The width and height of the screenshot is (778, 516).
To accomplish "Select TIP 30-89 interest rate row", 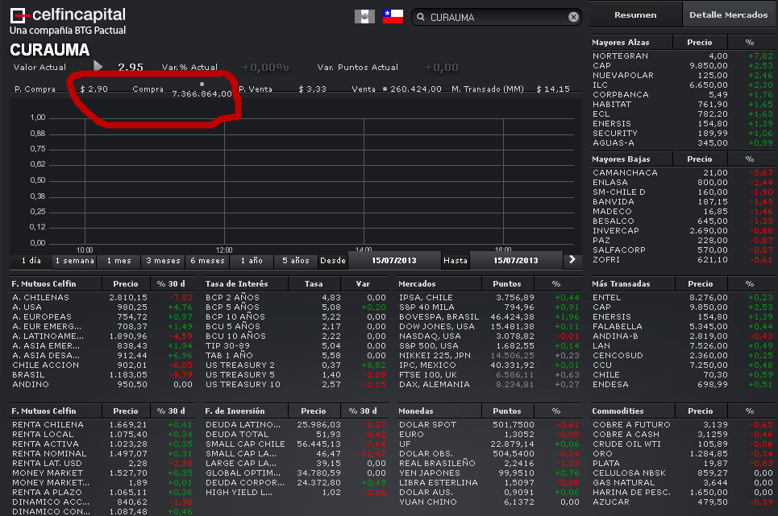I will [296, 345].
